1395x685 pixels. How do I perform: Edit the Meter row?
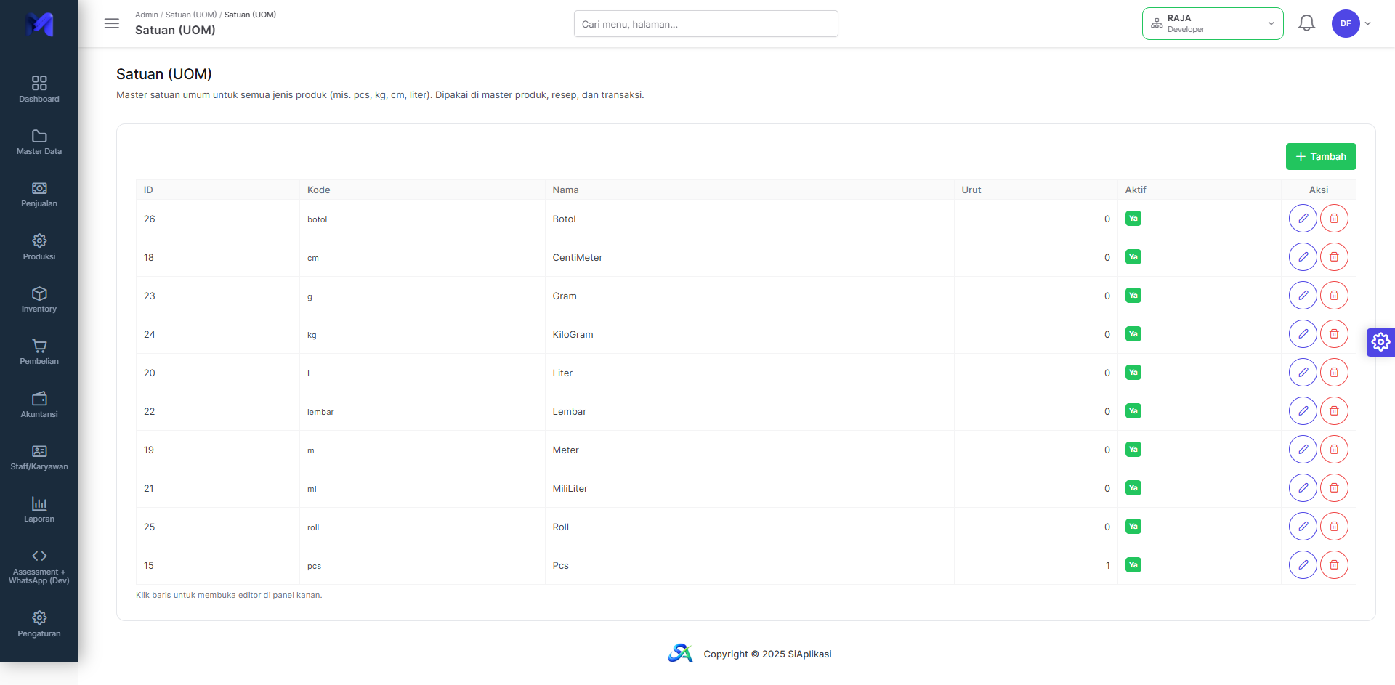[x=1303, y=450]
